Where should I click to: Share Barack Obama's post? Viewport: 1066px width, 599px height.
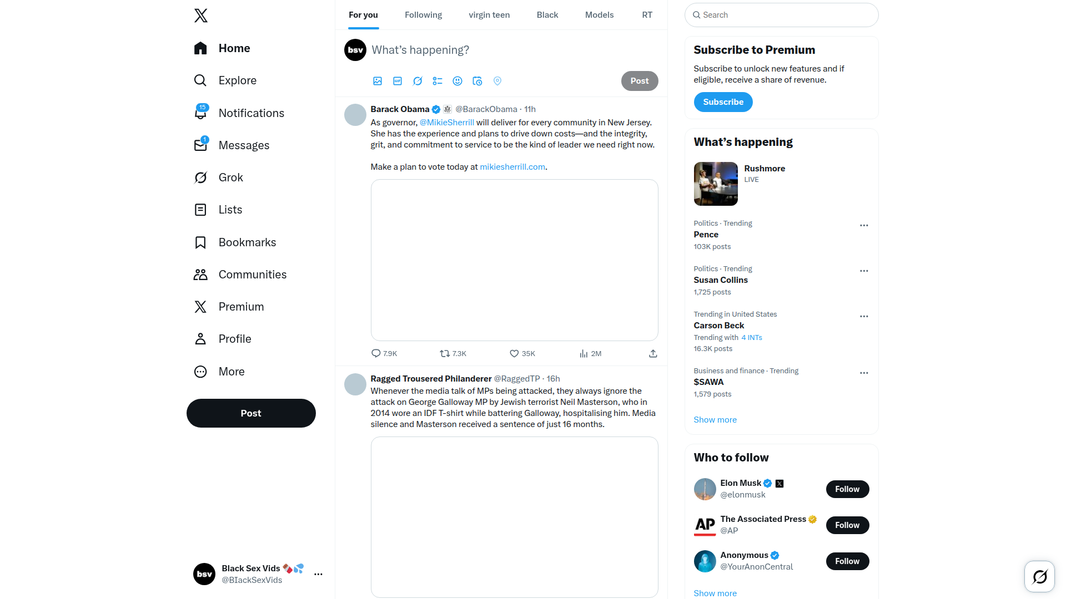[x=653, y=354]
